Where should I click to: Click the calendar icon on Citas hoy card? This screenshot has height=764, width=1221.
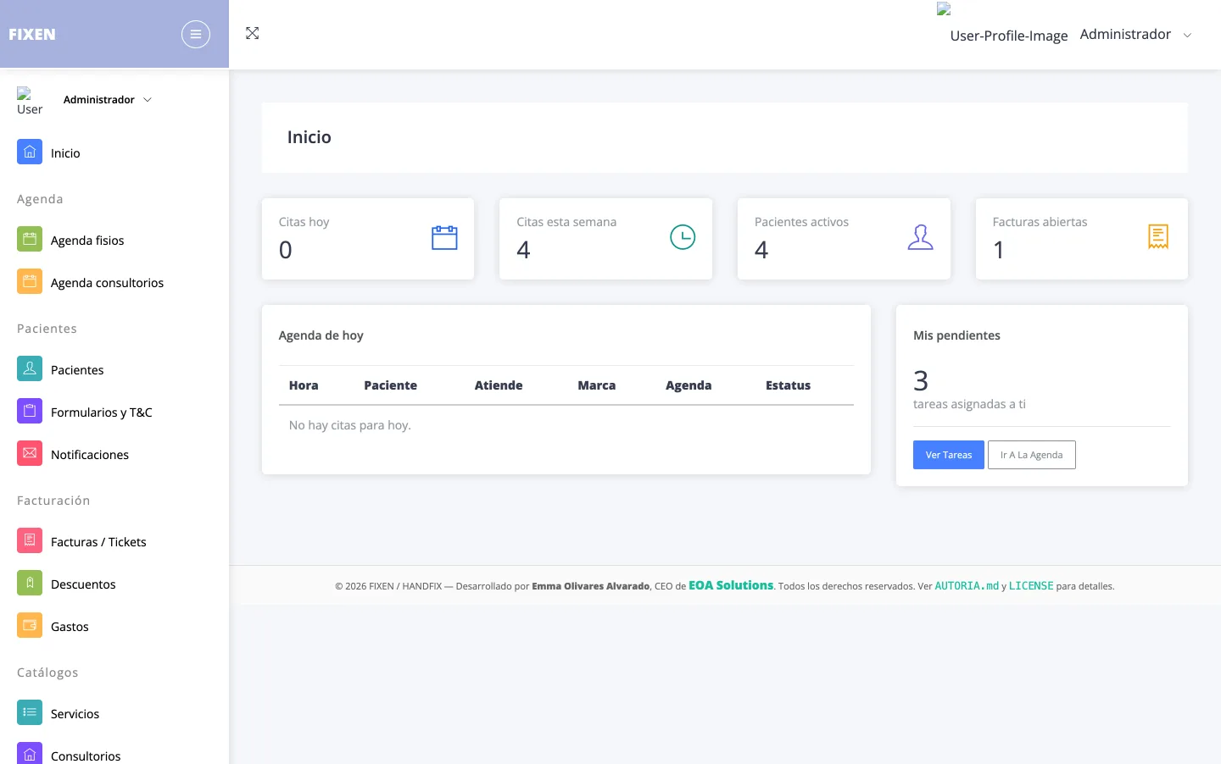tap(444, 238)
